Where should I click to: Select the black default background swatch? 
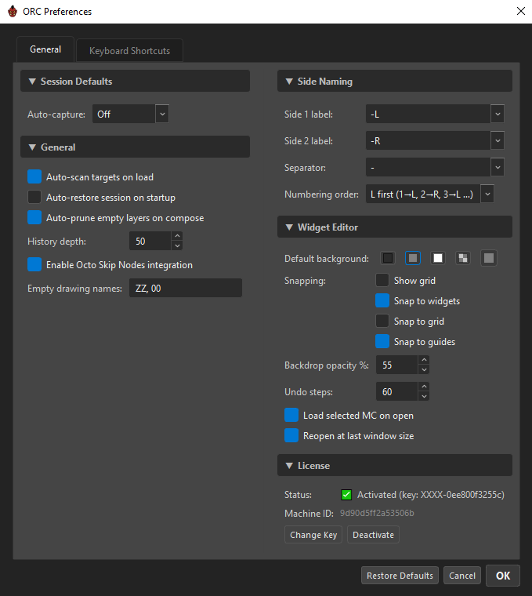pyautogui.click(x=388, y=259)
